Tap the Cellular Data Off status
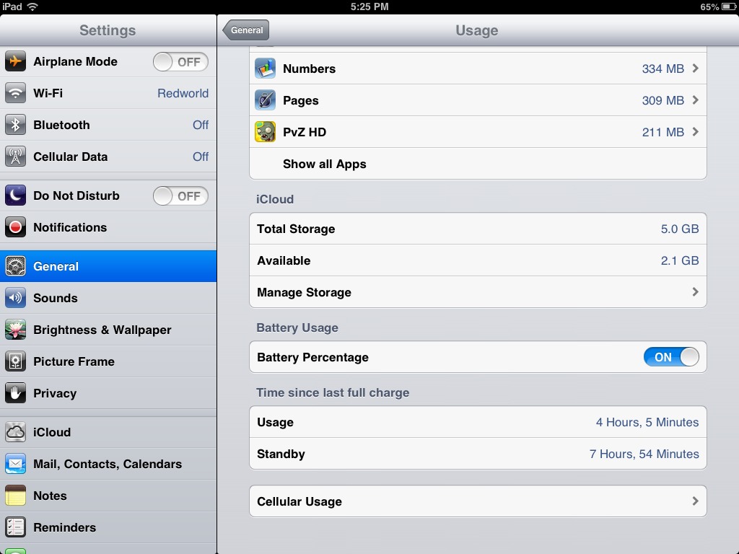 click(201, 157)
